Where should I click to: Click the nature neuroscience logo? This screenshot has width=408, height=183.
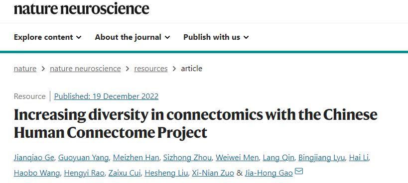tap(81, 8)
